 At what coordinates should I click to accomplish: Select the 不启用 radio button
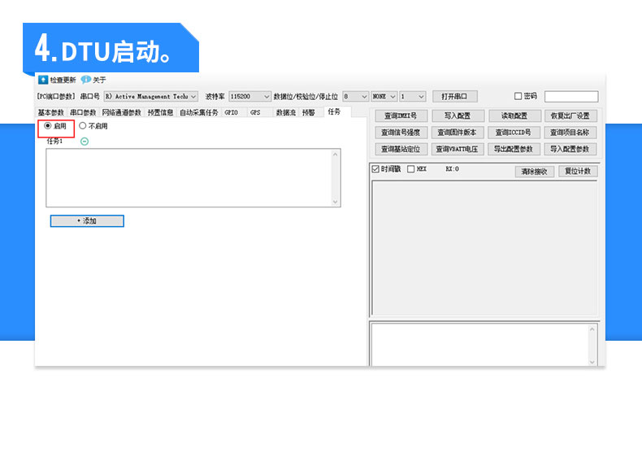[82, 126]
